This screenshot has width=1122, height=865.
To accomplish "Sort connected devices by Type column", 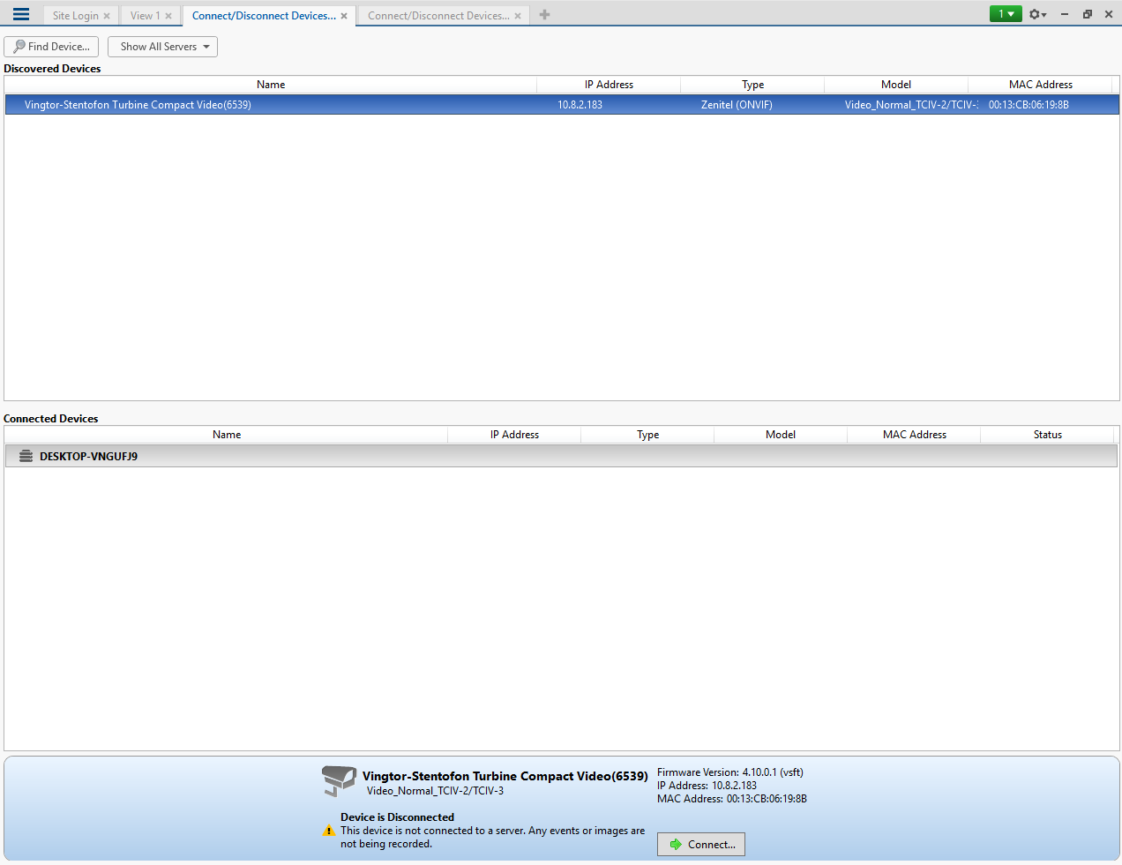I will pyautogui.click(x=647, y=435).
